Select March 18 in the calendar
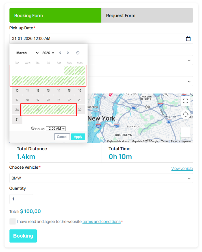This screenshot has width=202, height=252. tap(27, 100)
